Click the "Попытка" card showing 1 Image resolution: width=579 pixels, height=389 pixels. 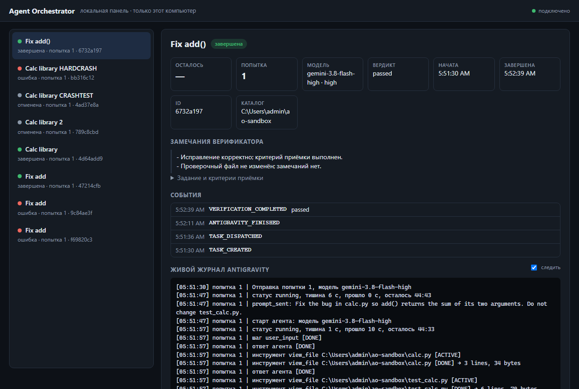pyautogui.click(x=267, y=74)
